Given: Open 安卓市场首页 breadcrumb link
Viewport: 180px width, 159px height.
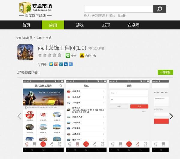Looking at the screenshot, I should tap(24, 38).
